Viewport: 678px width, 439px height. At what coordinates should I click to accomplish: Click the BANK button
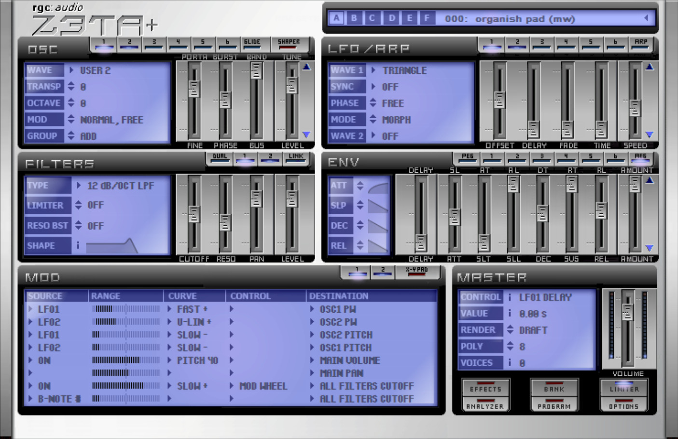click(x=554, y=387)
